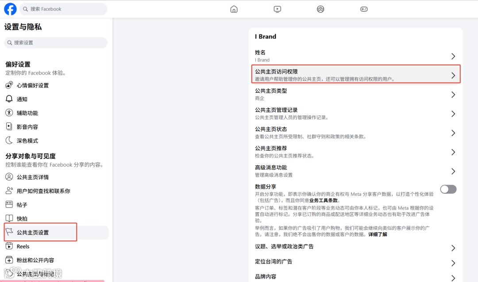This screenshot has height=282, width=478.
Task: Expand the 公共主页访问权限 chevron
Action: (x=453, y=76)
